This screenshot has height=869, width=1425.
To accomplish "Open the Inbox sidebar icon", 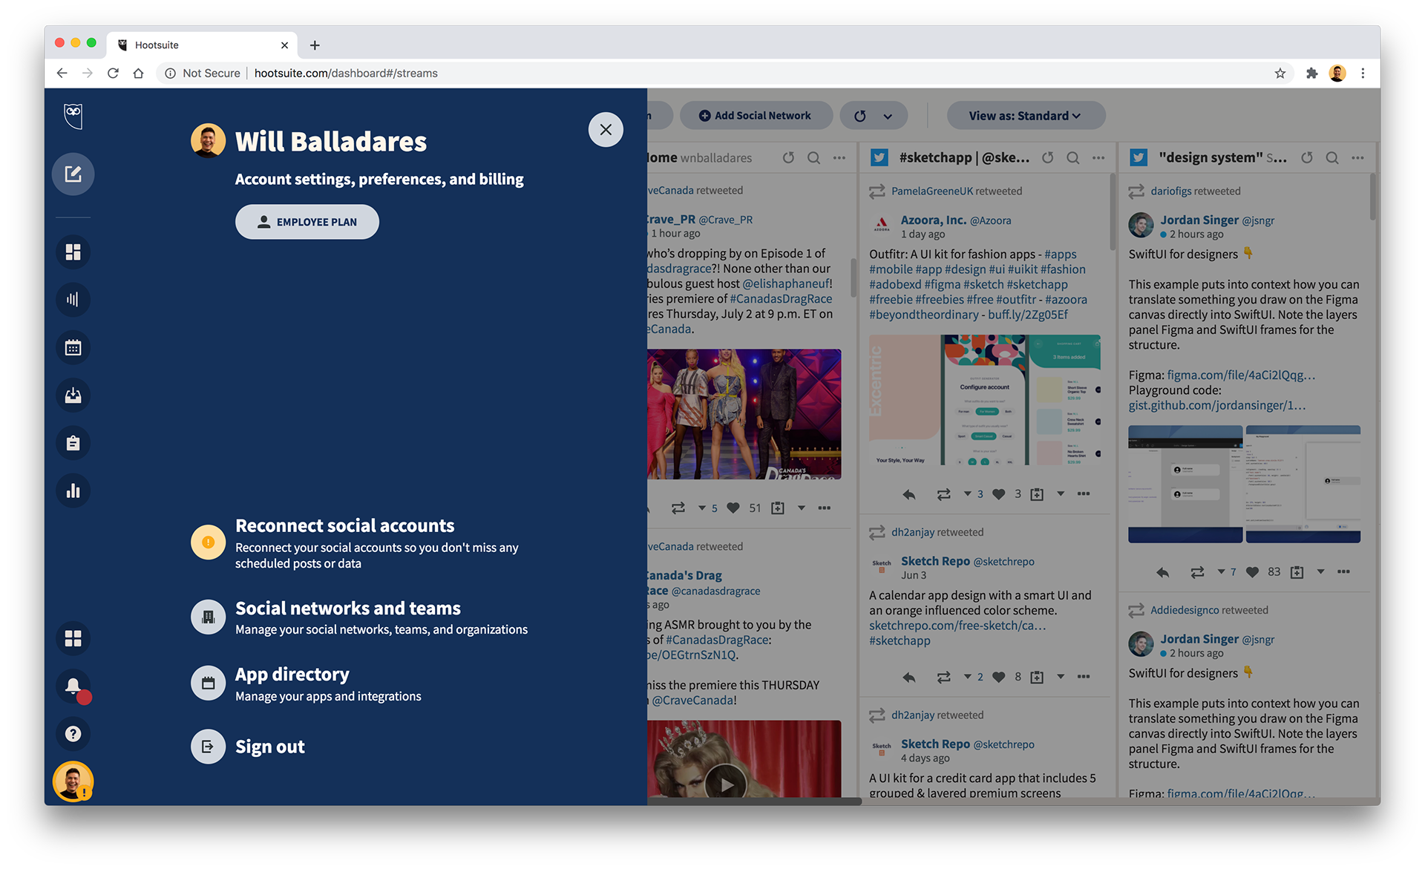I will click(73, 396).
